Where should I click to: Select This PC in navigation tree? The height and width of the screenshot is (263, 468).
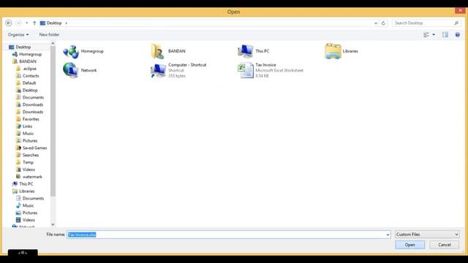(x=26, y=184)
